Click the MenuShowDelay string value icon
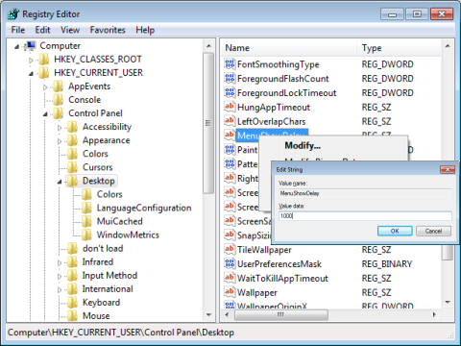The height and width of the screenshot is (346, 461). (230, 136)
